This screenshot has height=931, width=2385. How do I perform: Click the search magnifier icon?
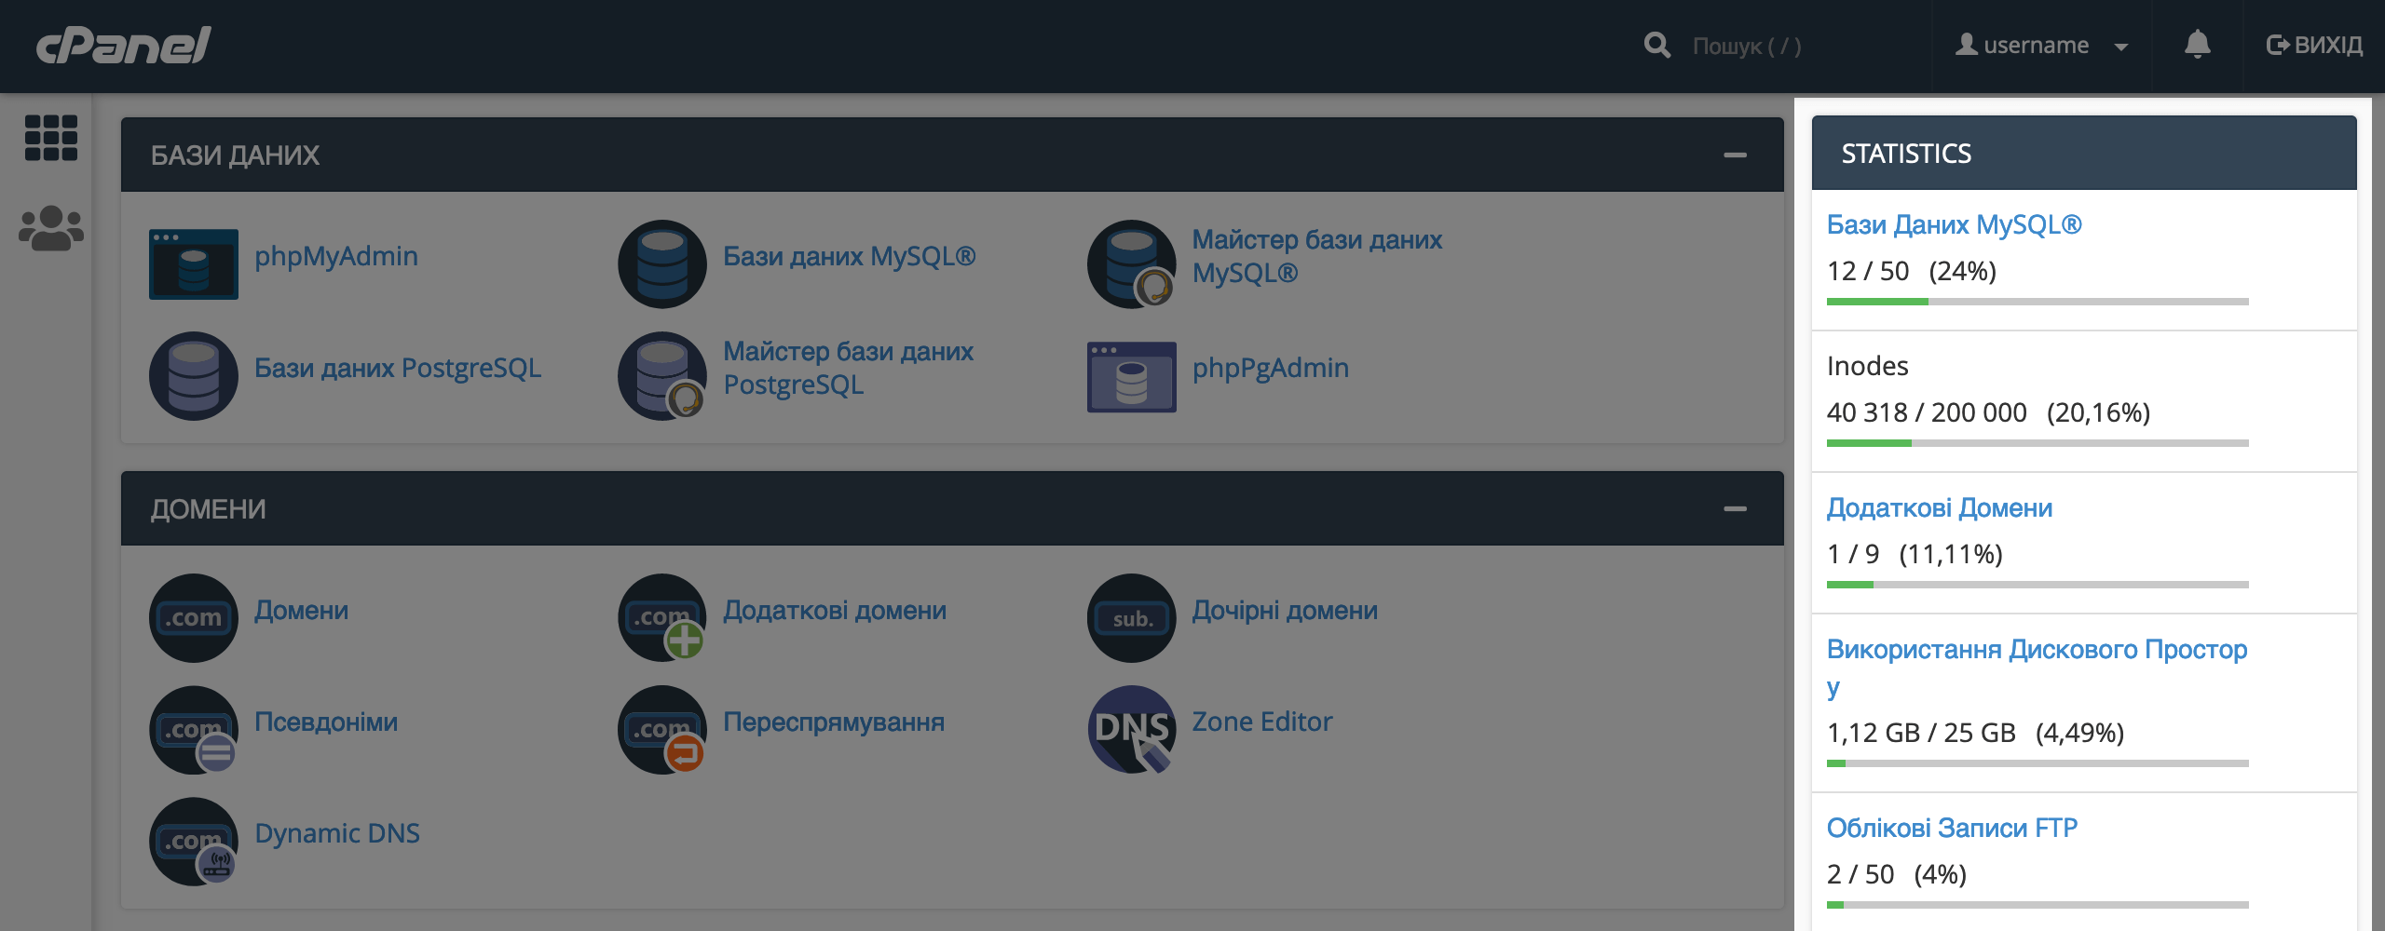coord(1657,45)
